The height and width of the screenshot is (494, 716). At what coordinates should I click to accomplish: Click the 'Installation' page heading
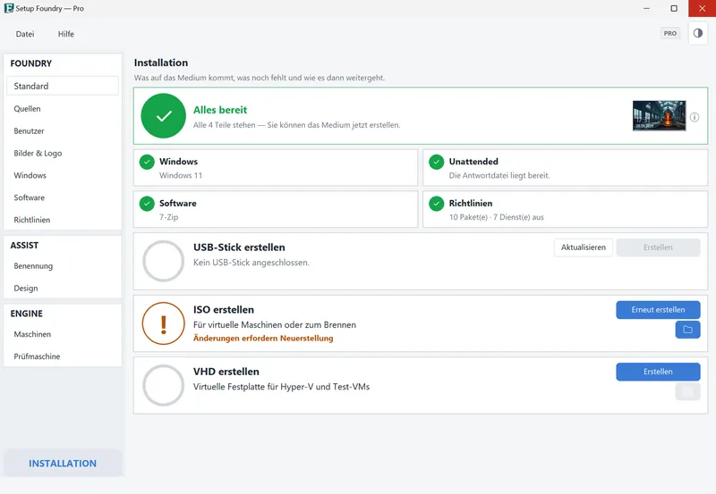click(x=161, y=63)
